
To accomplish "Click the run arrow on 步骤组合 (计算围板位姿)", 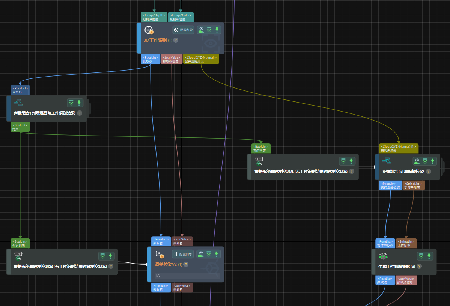I will [x=432, y=161].
